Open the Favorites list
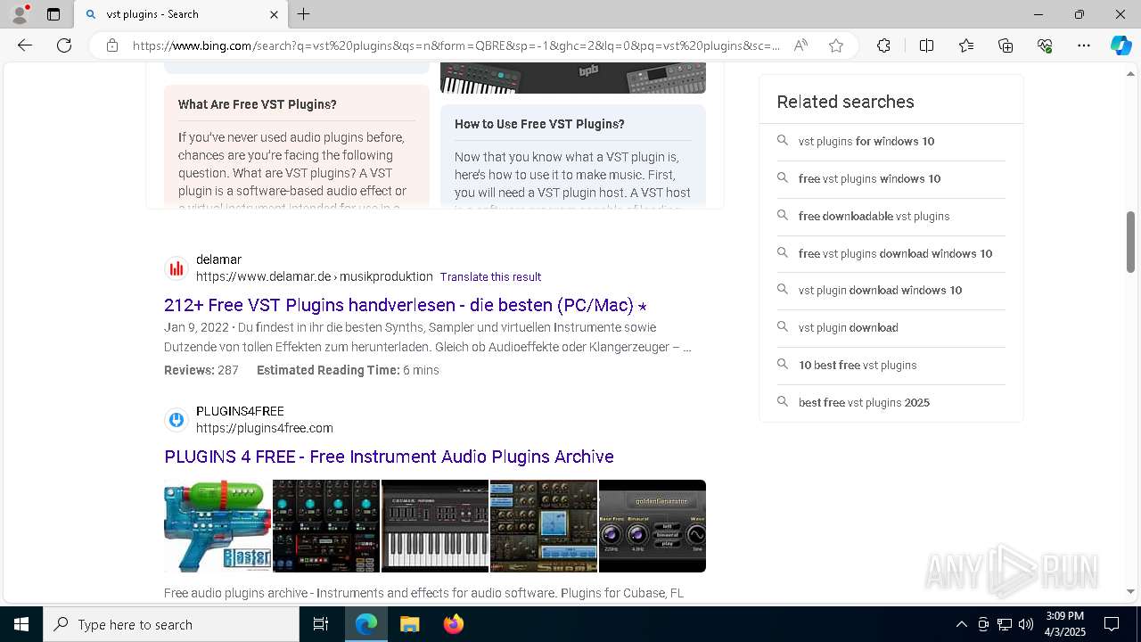 [x=966, y=45]
